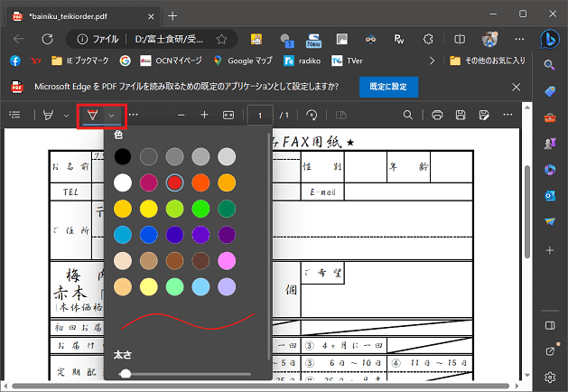Open the Google マップ bookmark

(243, 61)
